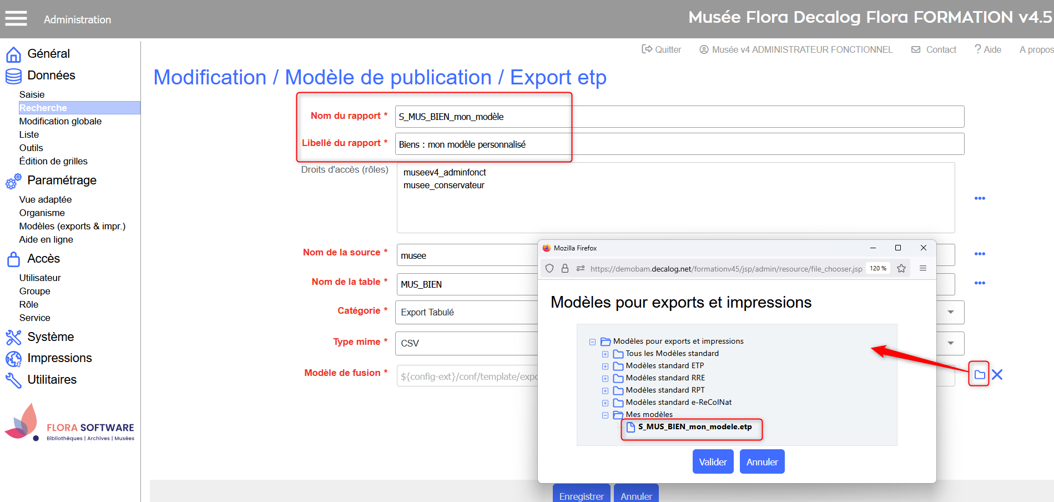Open the Firefox application menu icon
This screenshot has width=1054, height=502.
coord(923,269)
